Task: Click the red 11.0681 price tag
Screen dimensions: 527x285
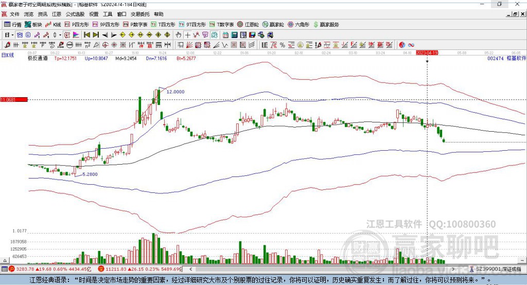Action: 14,99
